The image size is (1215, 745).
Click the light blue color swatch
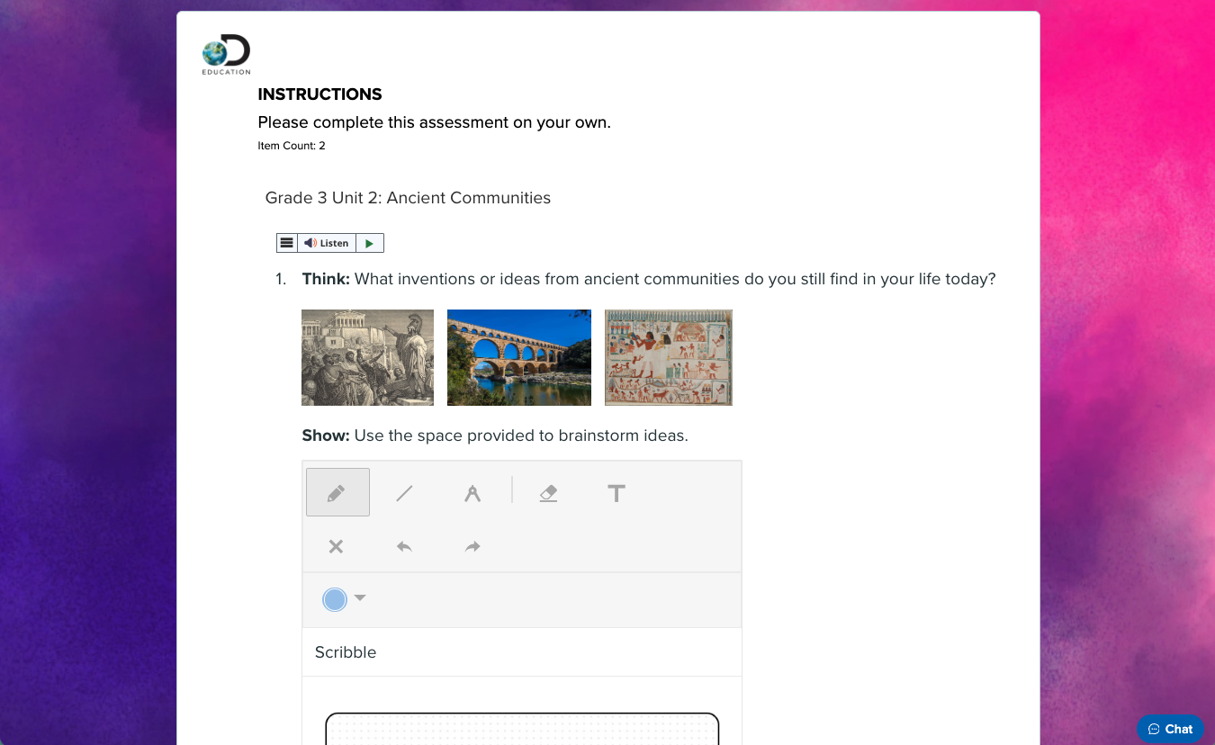pos(335,599)
